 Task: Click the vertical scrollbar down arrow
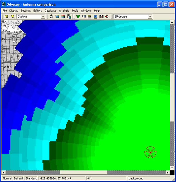(172, 168)
